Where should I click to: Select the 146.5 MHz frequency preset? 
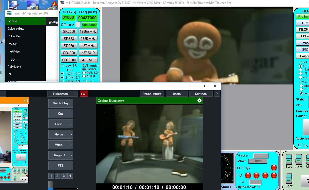(88, 60)
